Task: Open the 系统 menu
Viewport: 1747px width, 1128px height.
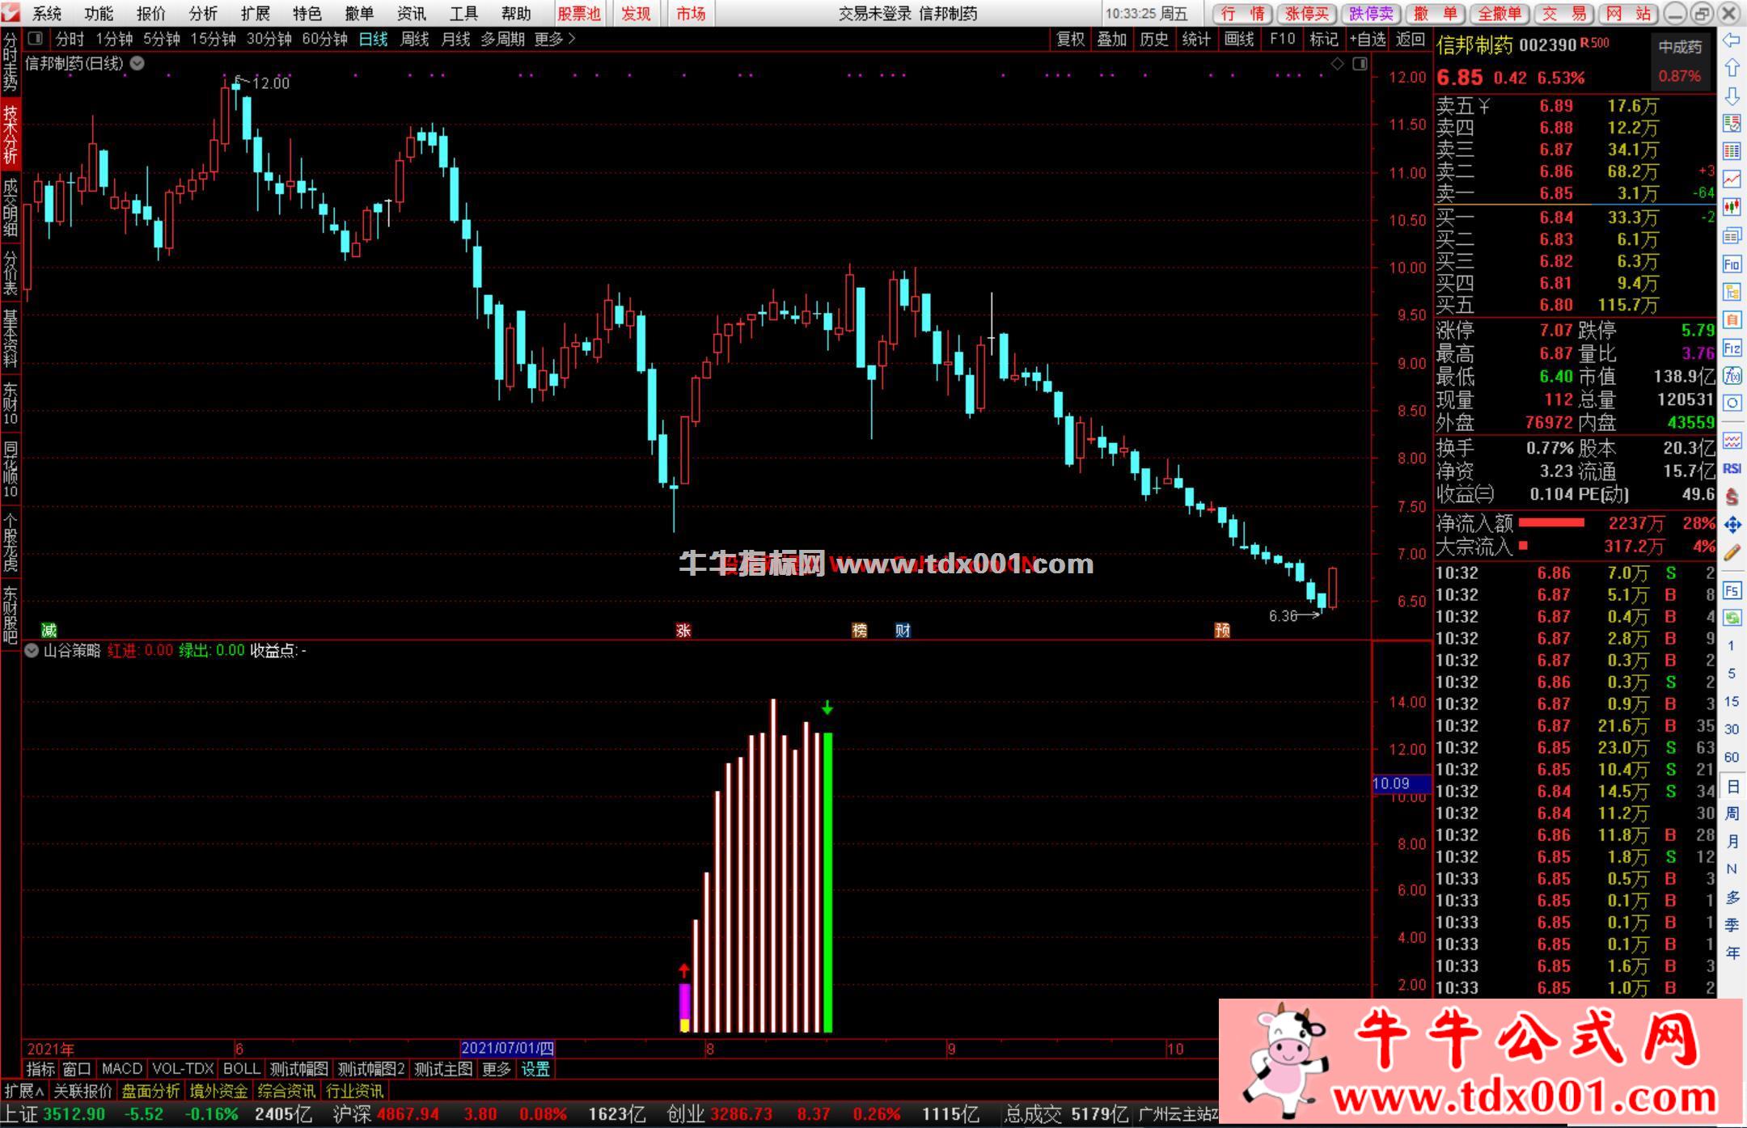Action: click(47, 14)
